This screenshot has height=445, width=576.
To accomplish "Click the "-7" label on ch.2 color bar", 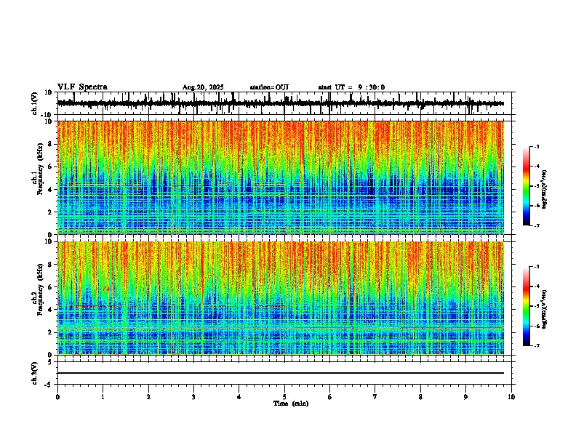I will [x=537, y=346].
